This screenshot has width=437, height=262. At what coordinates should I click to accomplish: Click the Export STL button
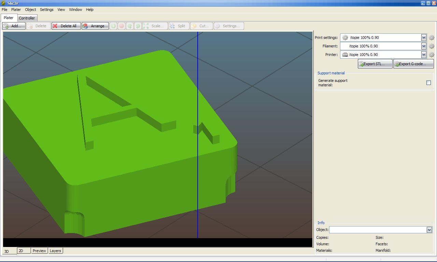click(x=375, y=64)
